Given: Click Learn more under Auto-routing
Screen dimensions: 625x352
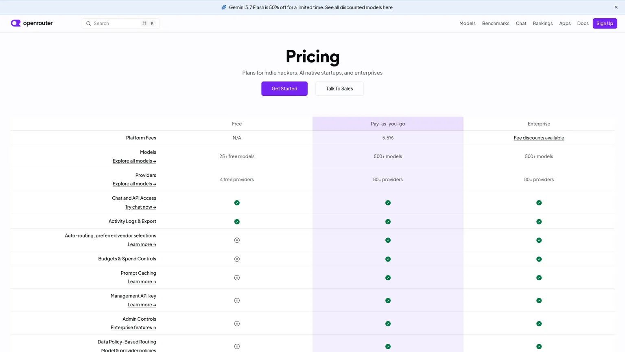Looking at the screenshot, I should 142,245.
